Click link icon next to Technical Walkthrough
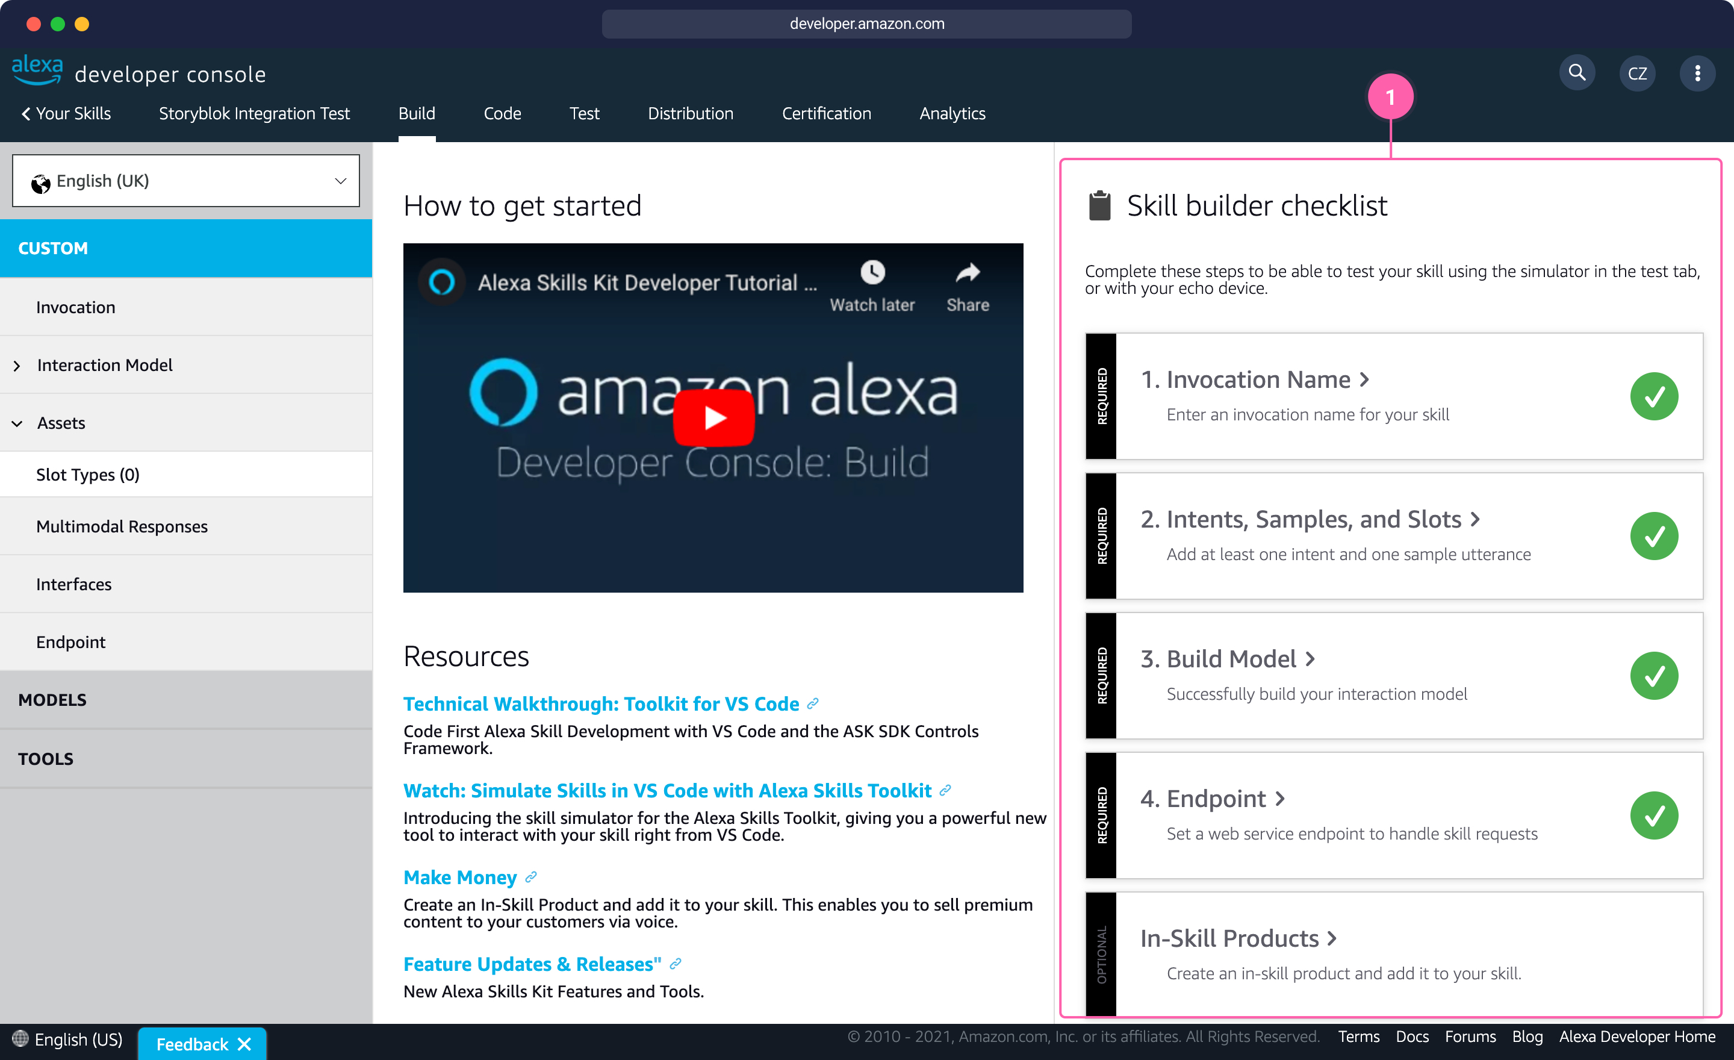1734x1060 pixels. pyautogui.click(x=813, y=704)
